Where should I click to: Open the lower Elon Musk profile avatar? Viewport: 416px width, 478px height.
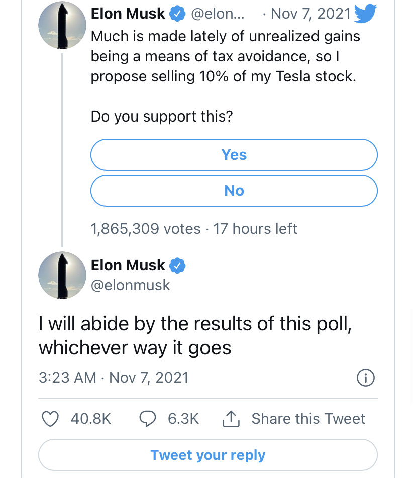pos(63,274)
